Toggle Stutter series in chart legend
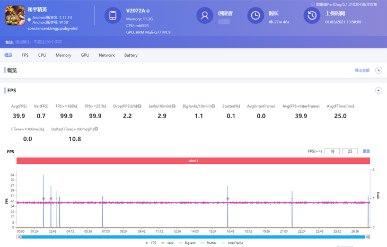387x247 pixels. 206,243
